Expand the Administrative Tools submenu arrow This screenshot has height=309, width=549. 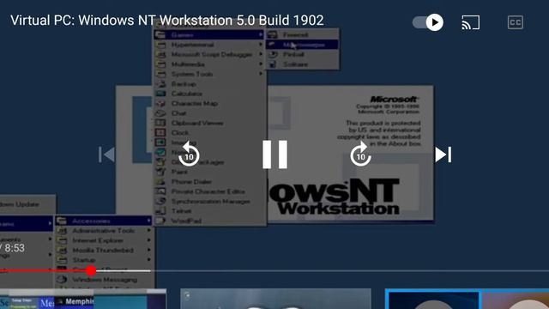click(x=148, y=231)
